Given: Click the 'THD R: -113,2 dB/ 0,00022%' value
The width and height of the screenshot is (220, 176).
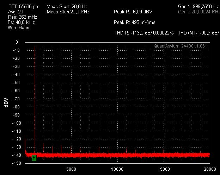Looking at the screenshot, I should coord(144,33).
